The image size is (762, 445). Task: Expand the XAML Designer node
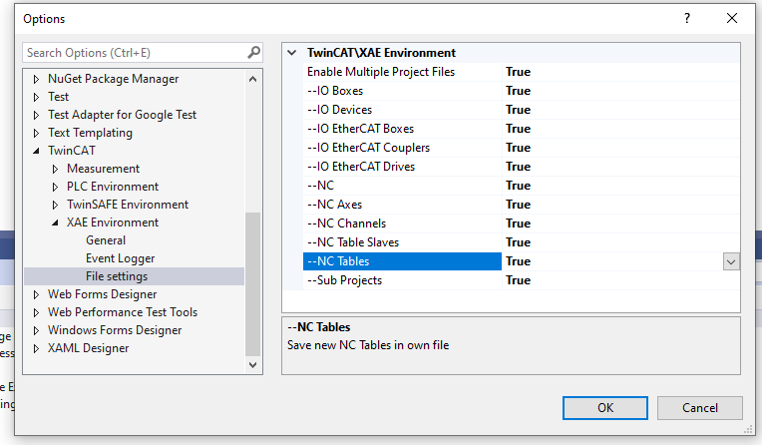[x=36, y=348]
